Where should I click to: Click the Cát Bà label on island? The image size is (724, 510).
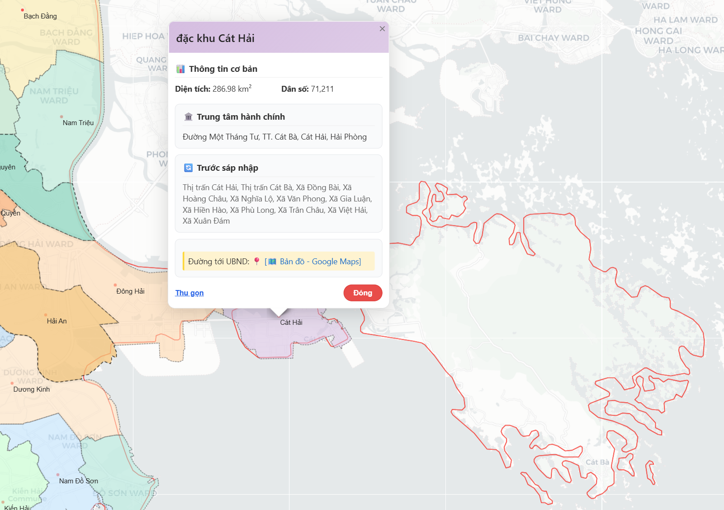point(597,462)
